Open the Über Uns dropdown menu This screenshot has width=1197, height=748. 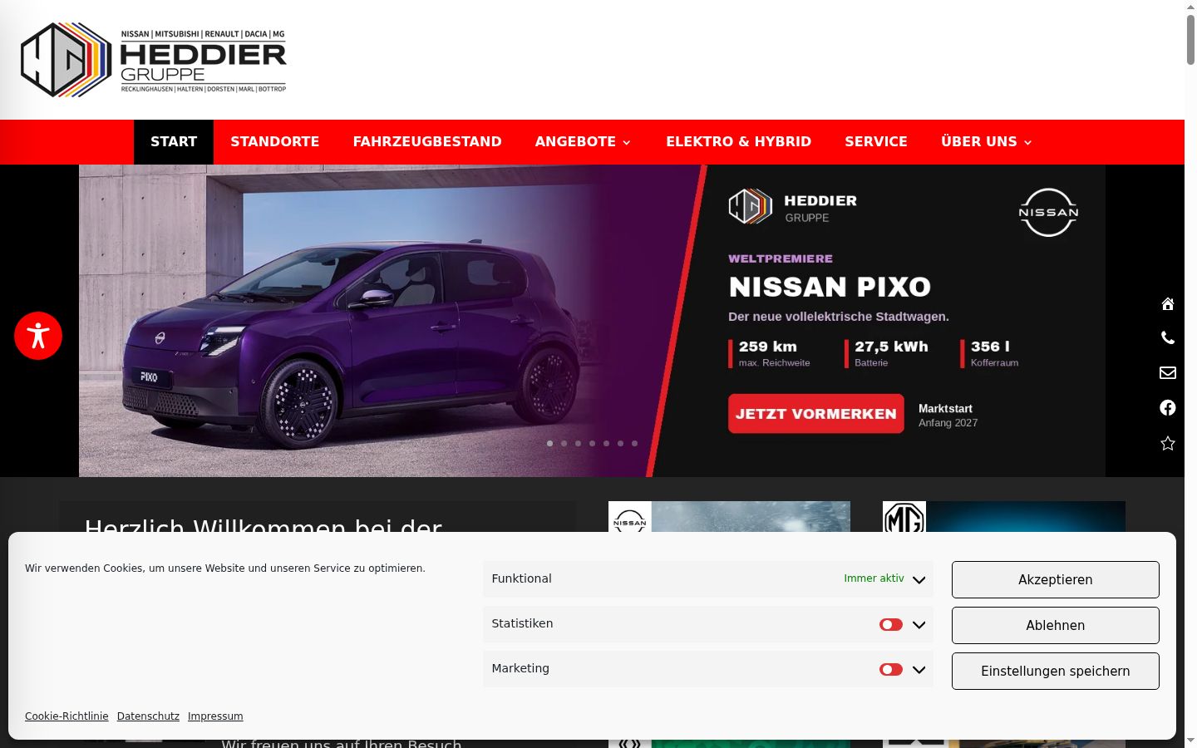click(987, 142)
